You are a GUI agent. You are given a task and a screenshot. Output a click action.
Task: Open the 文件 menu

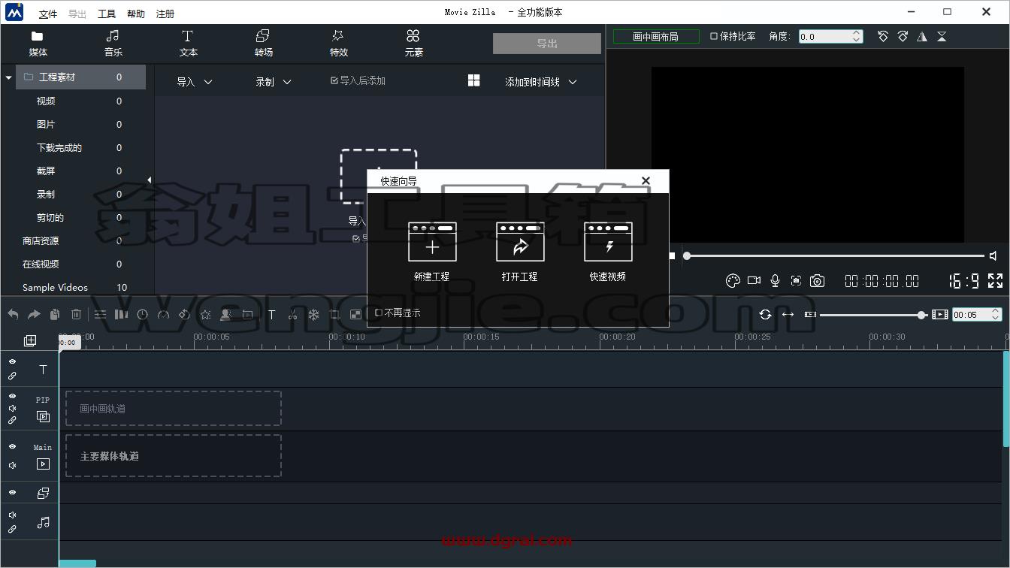coord(48,14)
